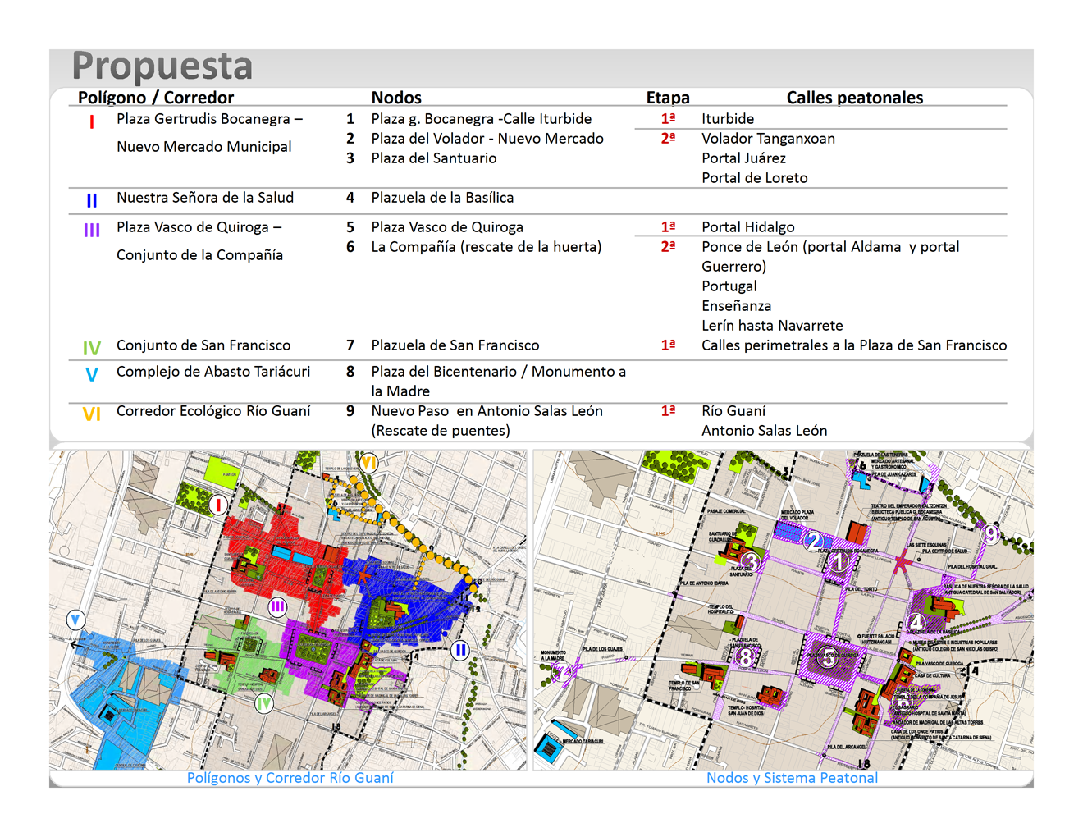Click the right Nodos map image
Screen dimensions: 1083x837
click(x=784, y=609)
